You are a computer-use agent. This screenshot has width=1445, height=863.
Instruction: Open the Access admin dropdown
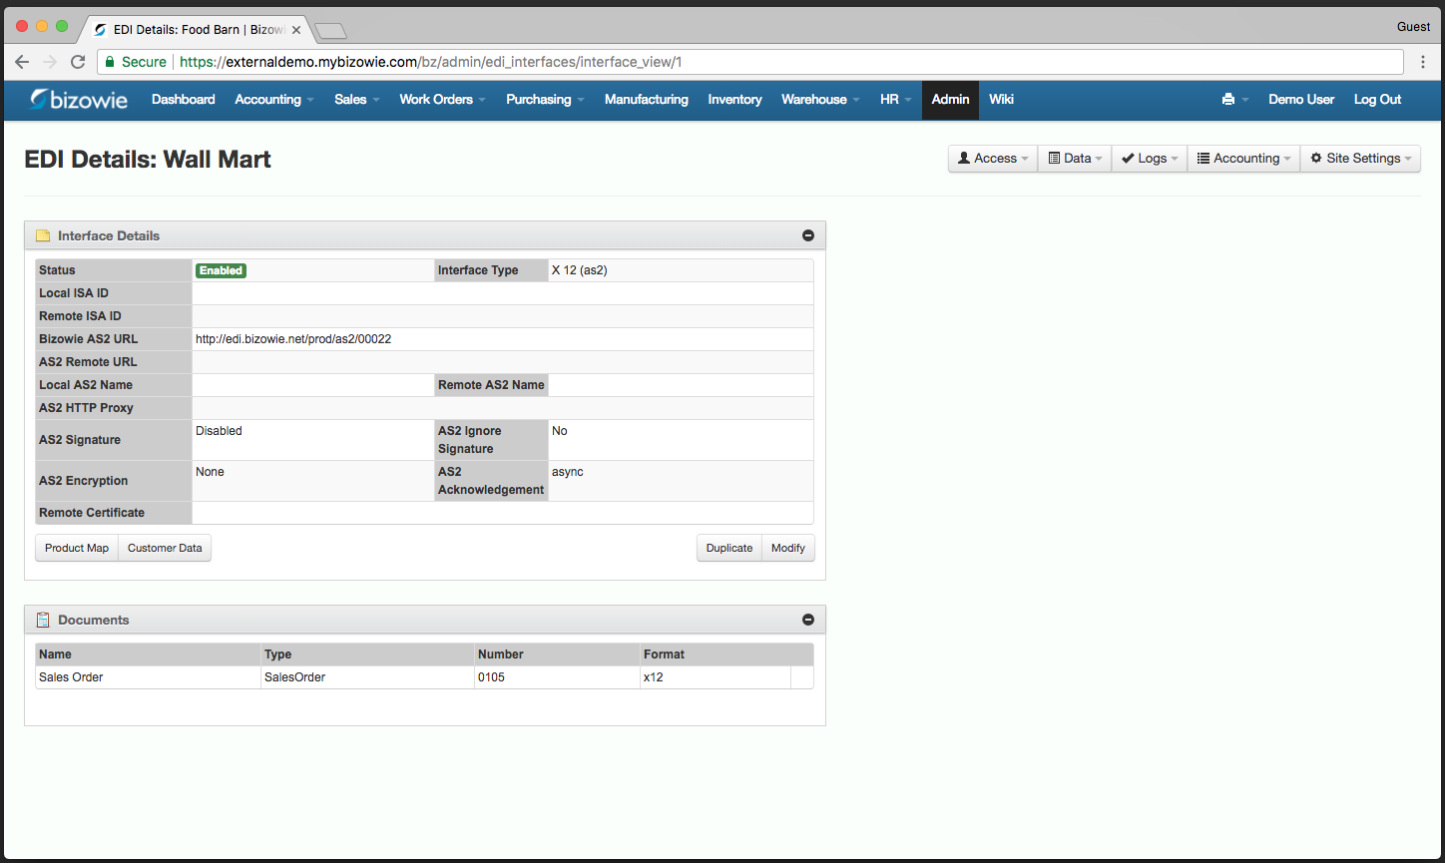(993, 159)
